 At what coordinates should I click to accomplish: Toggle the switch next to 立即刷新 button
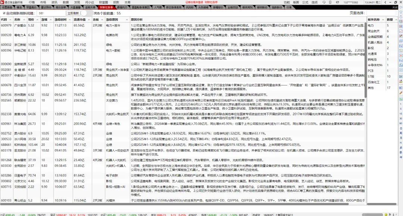(87, 13)
